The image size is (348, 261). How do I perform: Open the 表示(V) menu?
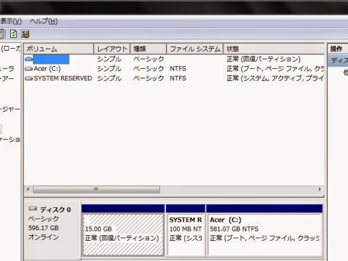click(x=11, y=21)
